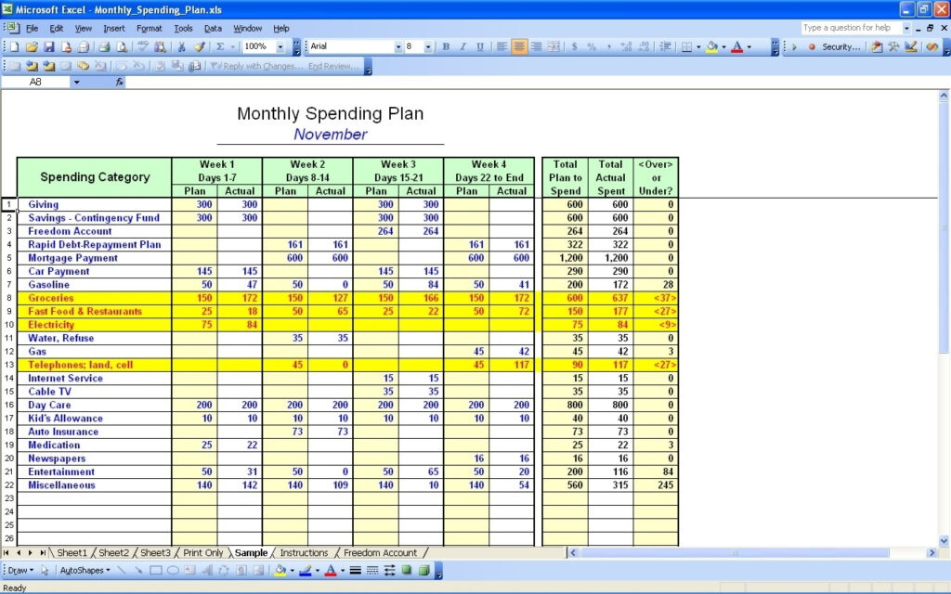Expand the AutoShapes menu

(84, 571)
